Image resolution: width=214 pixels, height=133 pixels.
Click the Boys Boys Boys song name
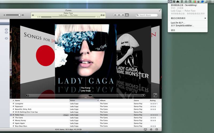click(x=21, y=126)
